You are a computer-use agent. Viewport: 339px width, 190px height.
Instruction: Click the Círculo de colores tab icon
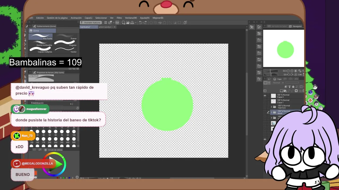46,150
